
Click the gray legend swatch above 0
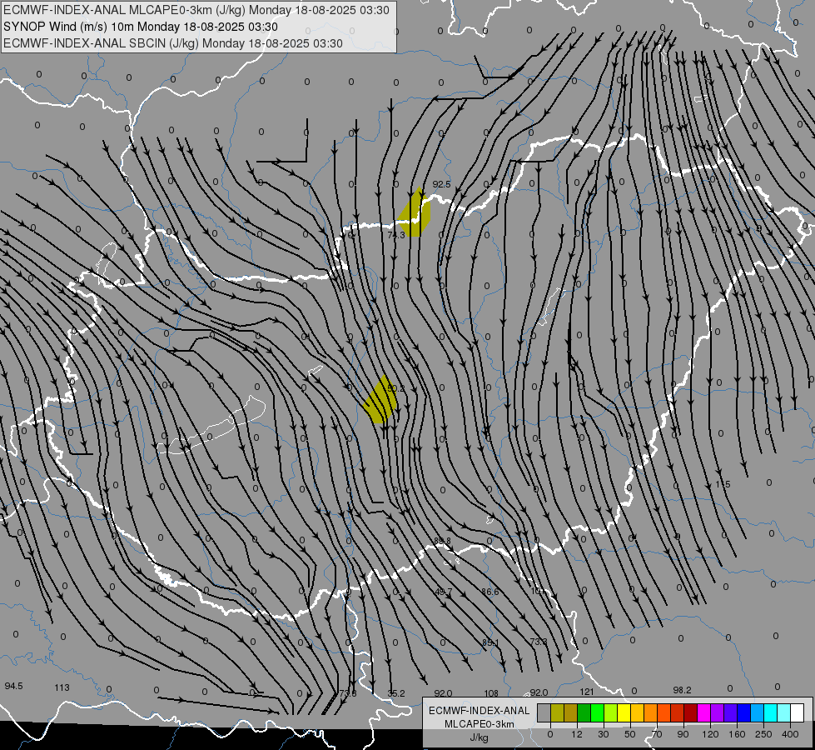coord(544,713)
